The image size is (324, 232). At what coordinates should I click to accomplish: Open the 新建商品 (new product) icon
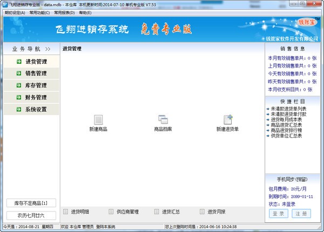coord(98,120)
